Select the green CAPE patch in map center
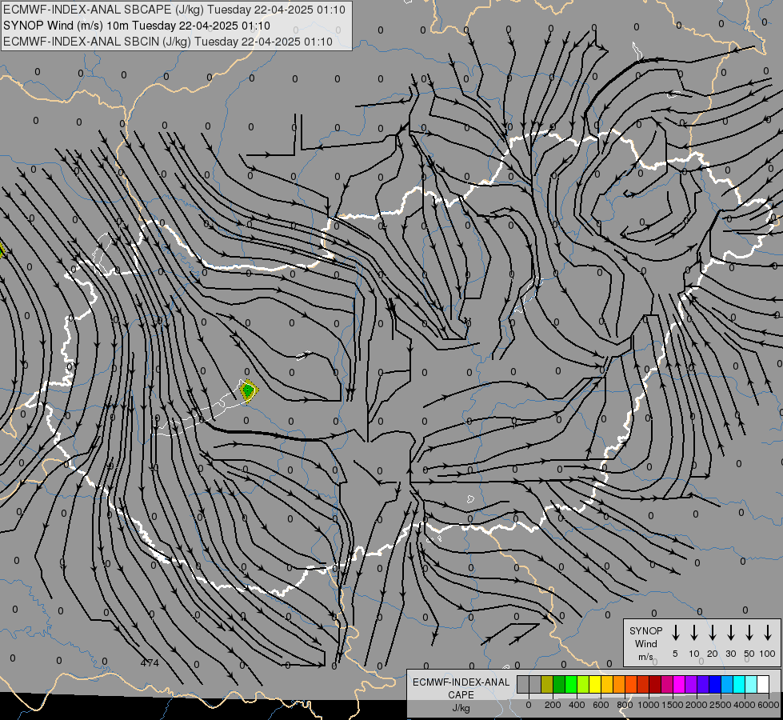Viewport: 783px width, 720px height. (248, 390)
